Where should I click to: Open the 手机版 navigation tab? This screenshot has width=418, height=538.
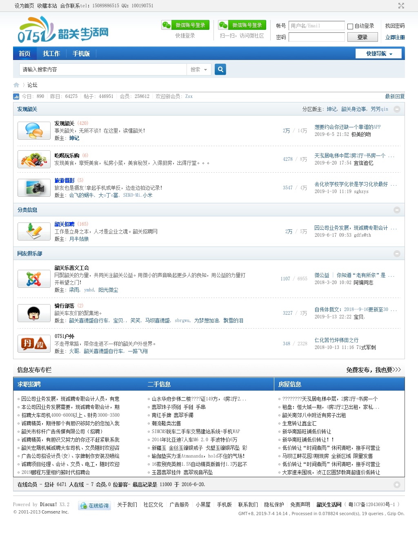point(81,53)
